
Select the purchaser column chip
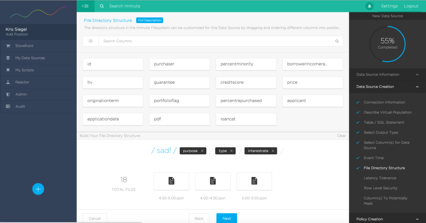click(x=179, y=64)
